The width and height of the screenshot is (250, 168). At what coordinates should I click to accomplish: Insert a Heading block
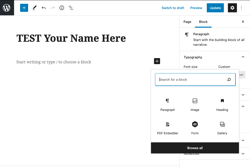pos(222,105)
